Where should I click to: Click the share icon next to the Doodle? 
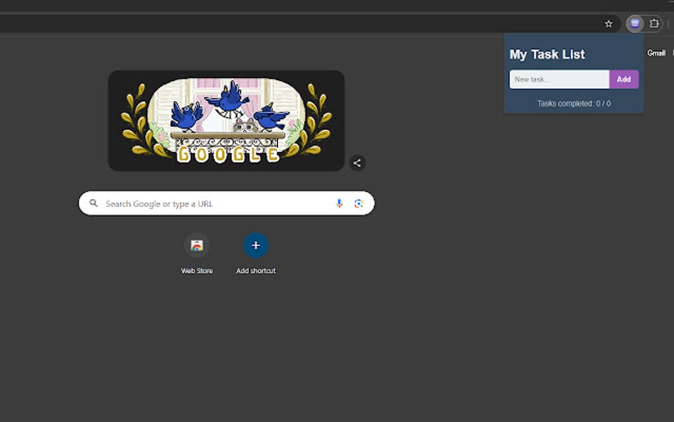[357, 163]
